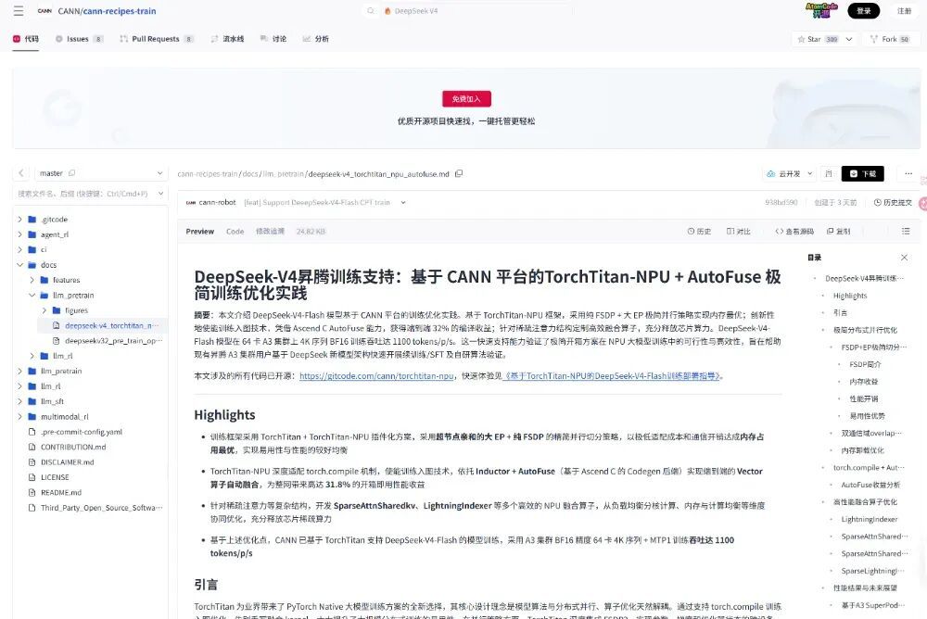Click 对比 compare in file toolbar

click(739, 231)
